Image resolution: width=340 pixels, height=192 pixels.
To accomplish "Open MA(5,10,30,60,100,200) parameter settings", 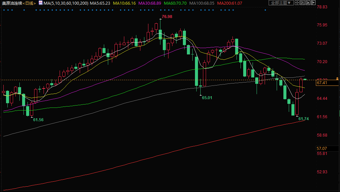I will pyautogui.click(x=66, y=3).
